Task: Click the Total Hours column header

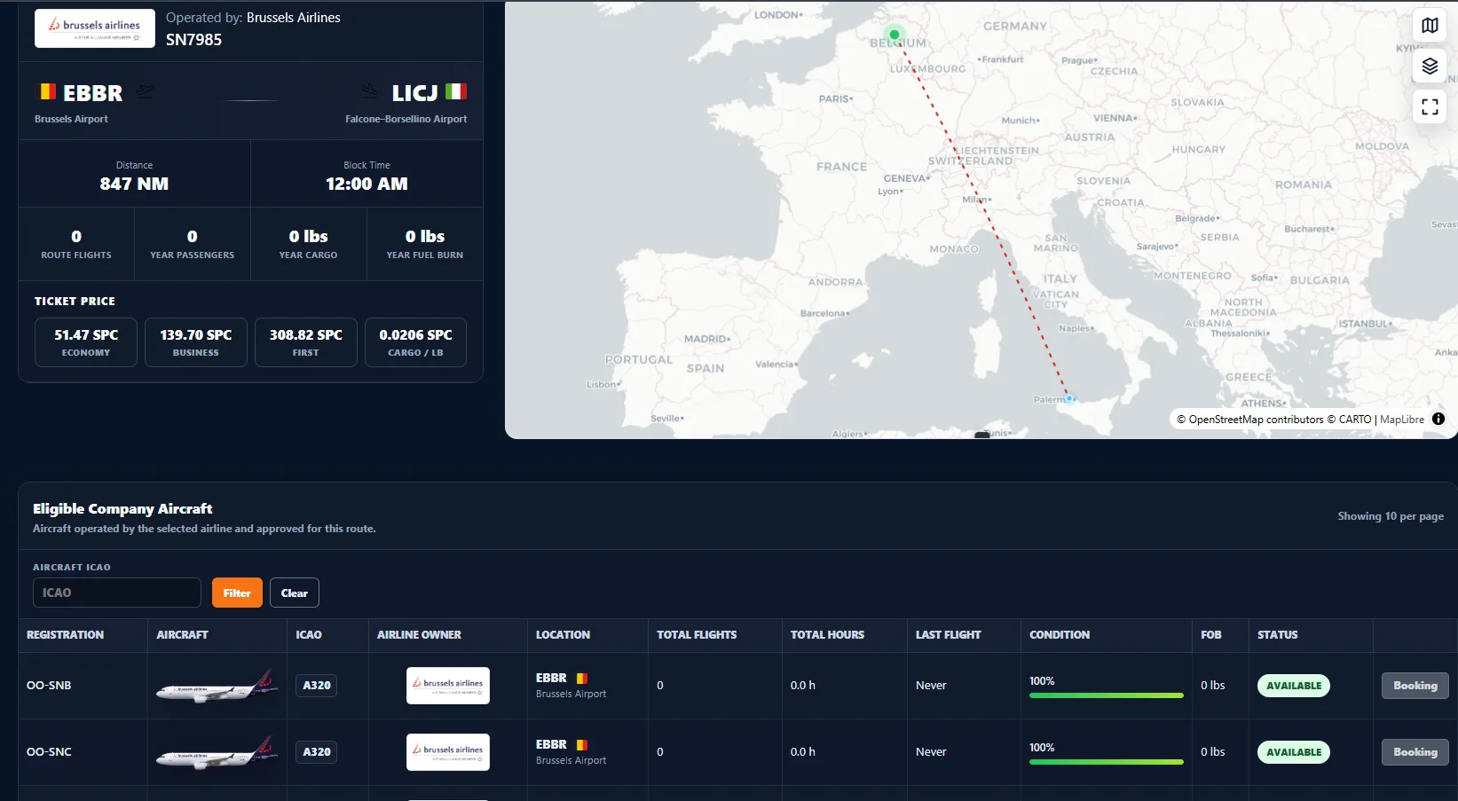Action: pyautogui.click(x=827, y=635)
